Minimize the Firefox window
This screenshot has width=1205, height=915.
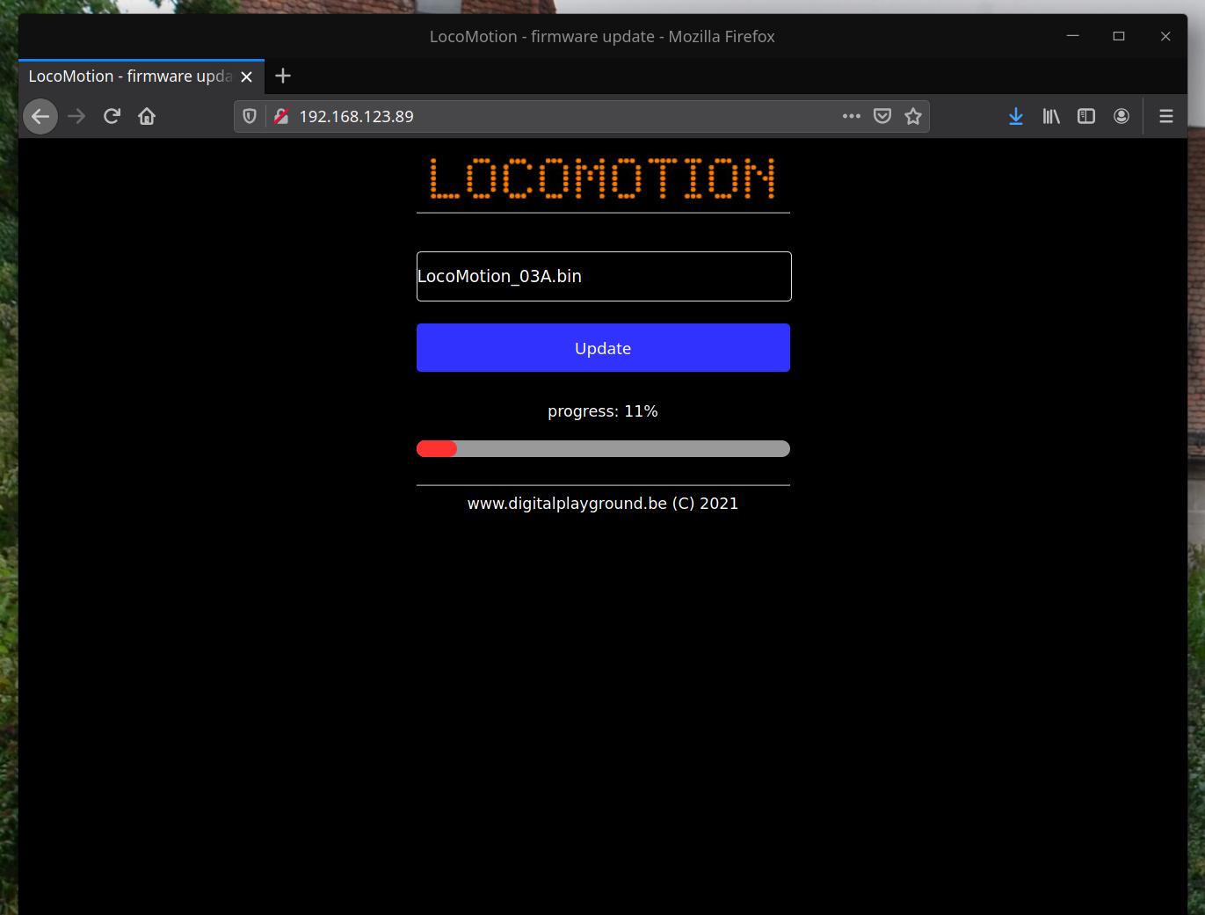click(x=1072, y=36)
